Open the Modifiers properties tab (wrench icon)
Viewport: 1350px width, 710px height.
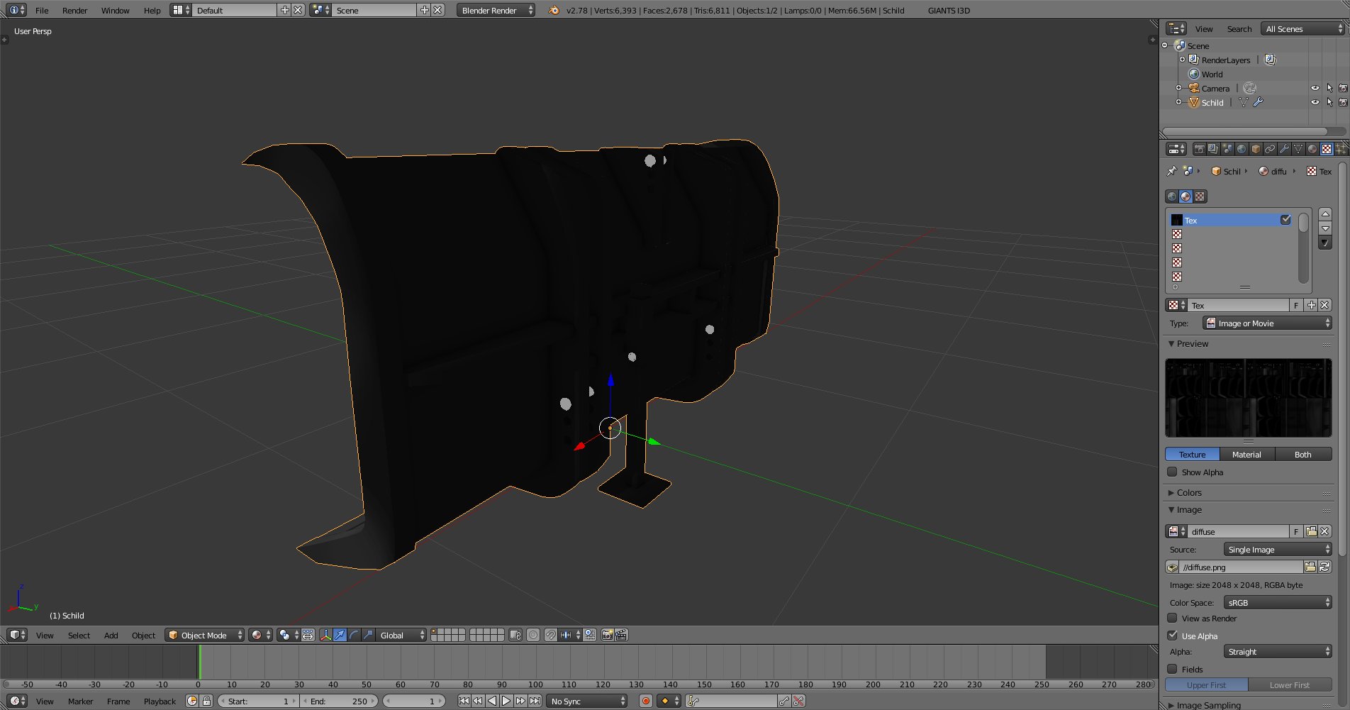pos(1284,149)
